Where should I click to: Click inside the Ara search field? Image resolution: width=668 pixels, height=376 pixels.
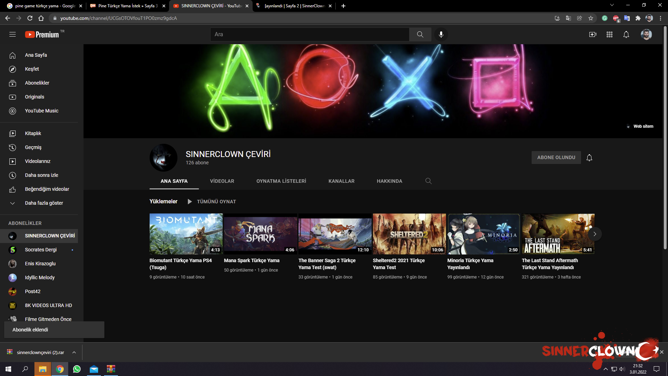[310, 34]
